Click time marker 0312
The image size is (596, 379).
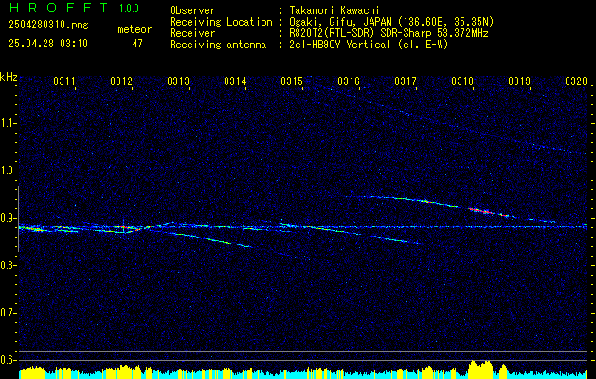[121, 81]
